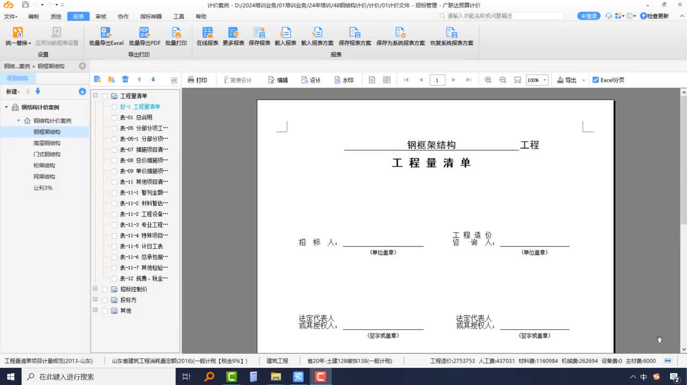
Task: Expand the 投标方 tree node
Action: (x=96, y=299)
